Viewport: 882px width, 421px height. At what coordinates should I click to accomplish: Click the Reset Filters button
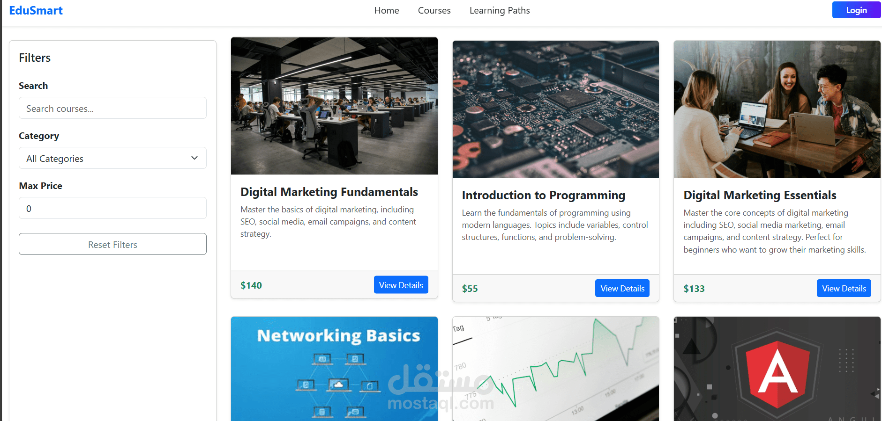coord(112,244)
